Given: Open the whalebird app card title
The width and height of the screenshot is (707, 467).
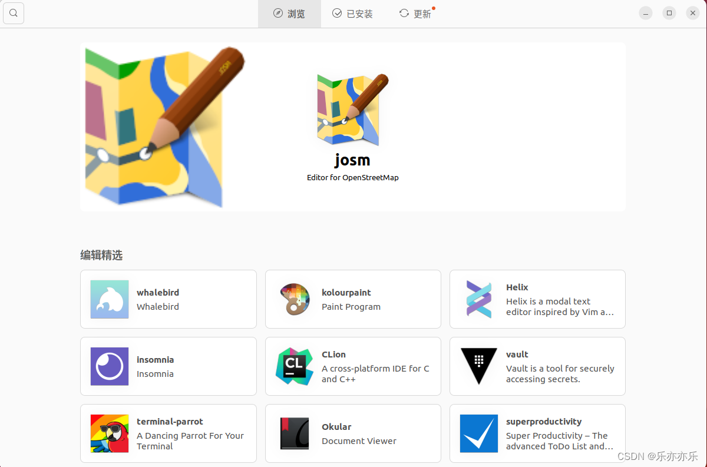Looking at the screenshot, I should pos(158,293).
